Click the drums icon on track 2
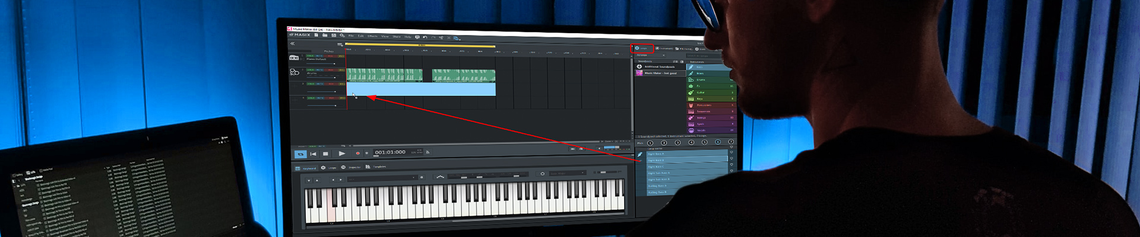This screenshot has width=1140, height=237. [x=294, y=72]
